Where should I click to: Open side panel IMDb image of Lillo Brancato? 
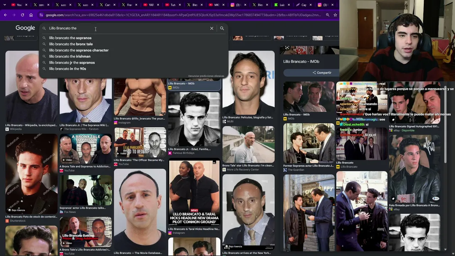[309, 97]
